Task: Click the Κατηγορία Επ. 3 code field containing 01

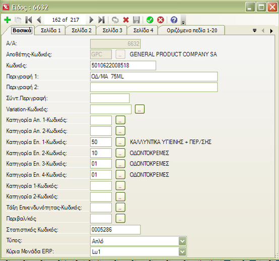Action: [101, 163]
